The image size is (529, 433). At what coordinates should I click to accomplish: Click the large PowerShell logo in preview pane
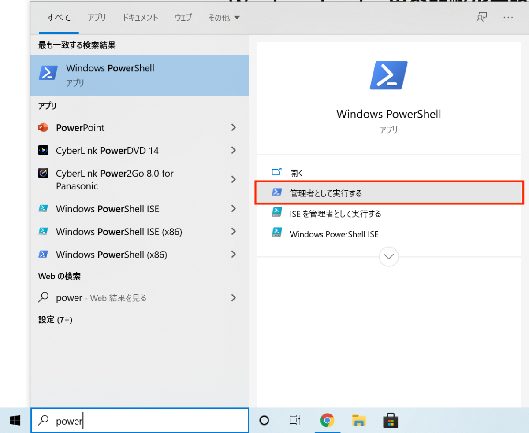coord(389,75)
